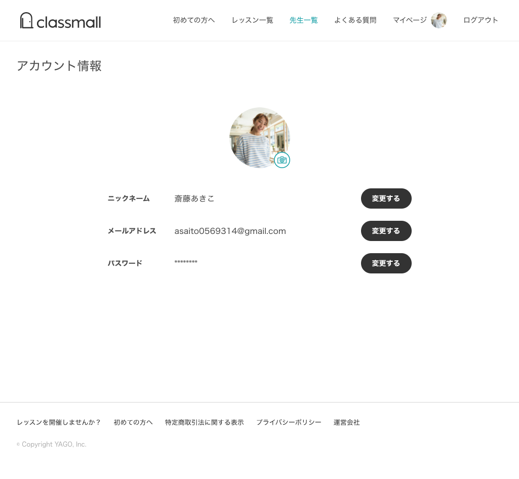Click ログアウト to sign out
Image resolution: width=519 pixels, height=479 pixels.
(x=481, y=20)
